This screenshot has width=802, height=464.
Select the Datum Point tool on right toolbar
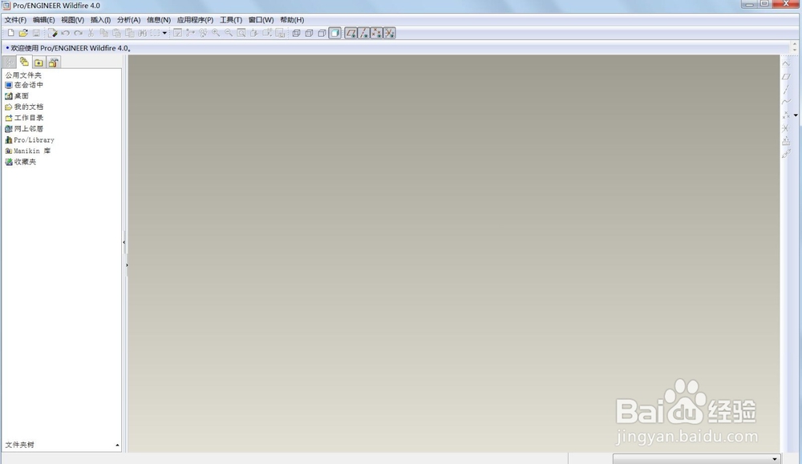tap(786, 115)
